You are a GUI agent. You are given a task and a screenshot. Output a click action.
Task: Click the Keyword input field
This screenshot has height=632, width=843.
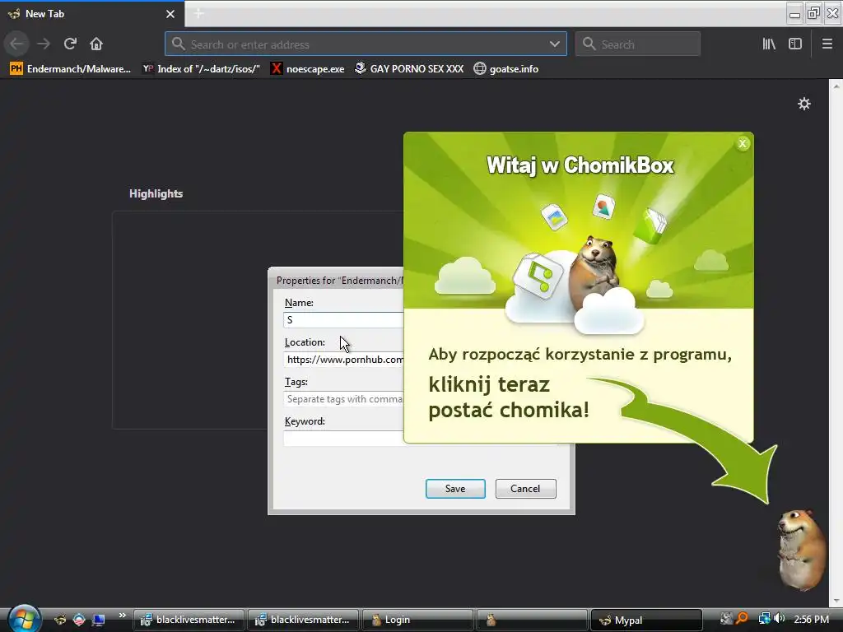[343, 439]
